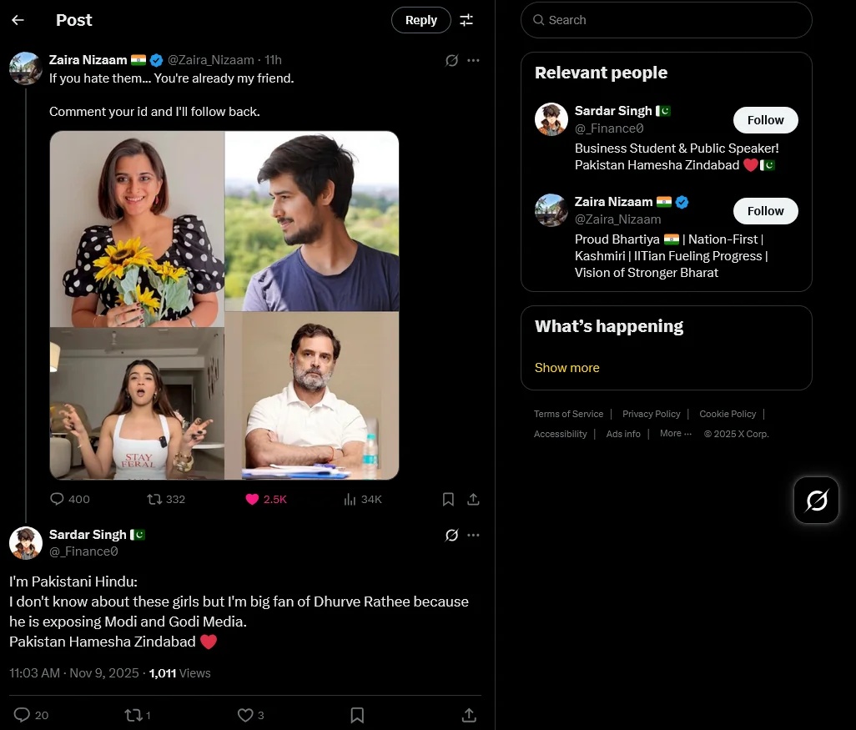Open Cookie Policy link
856x730 pixels.
coord(728,414)
